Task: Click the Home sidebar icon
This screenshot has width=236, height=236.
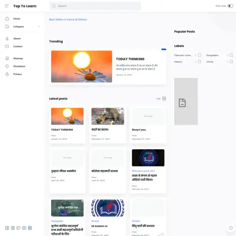Action: pyautogui.click(x=7, y=19)
